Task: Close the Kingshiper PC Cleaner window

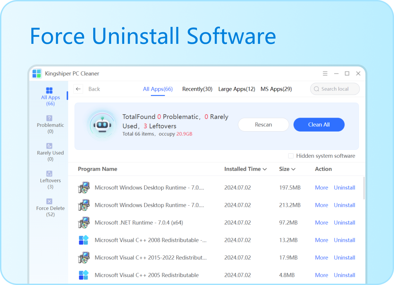Action: click(x=358, y=73)
